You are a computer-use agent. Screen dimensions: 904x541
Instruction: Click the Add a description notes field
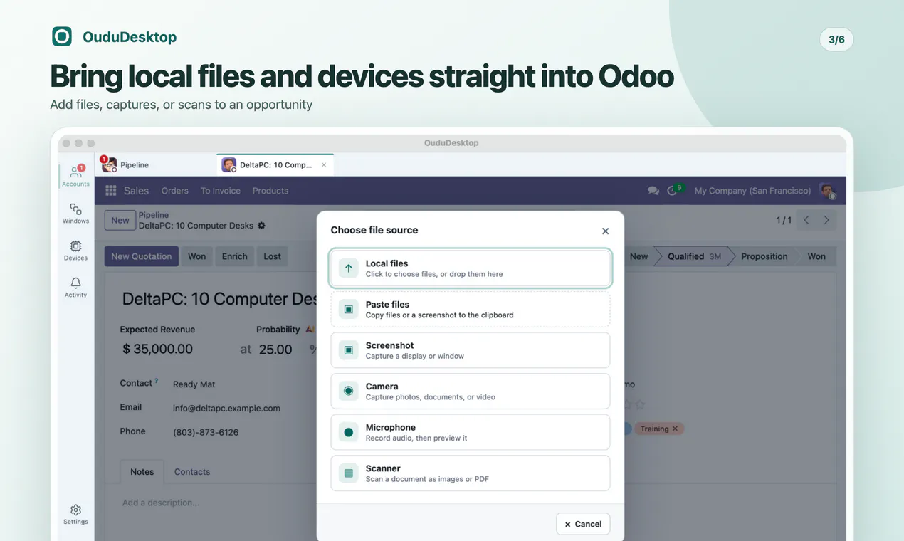point(161,503)
